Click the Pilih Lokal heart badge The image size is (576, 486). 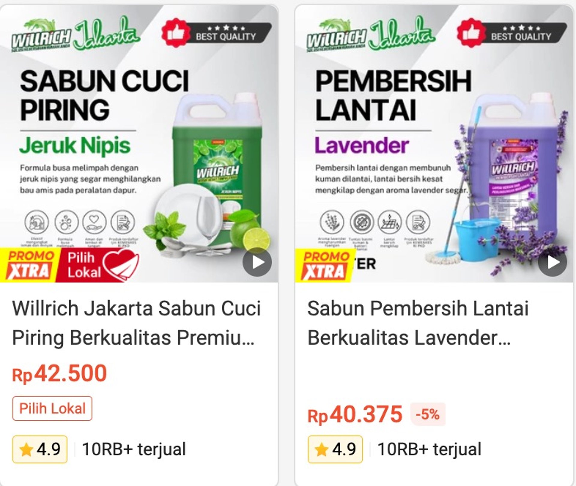pyautogui.click(x=97, y=265)
